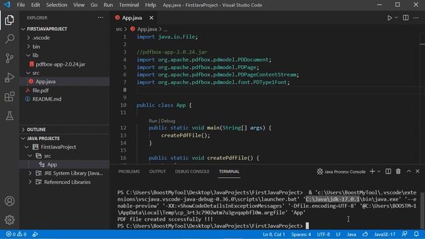Open notifications bell in status bar
This screenshot has width=425, height=239.
(416, 234)
